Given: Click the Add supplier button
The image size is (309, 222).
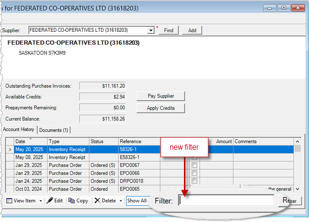Looking at the screenshot, I should click(x=192, y=30).
